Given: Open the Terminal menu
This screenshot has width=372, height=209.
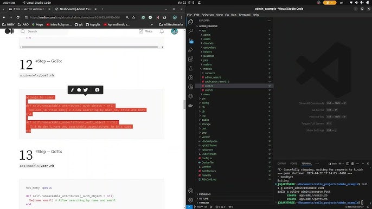Looking at the screenshot, I should 245,15.
